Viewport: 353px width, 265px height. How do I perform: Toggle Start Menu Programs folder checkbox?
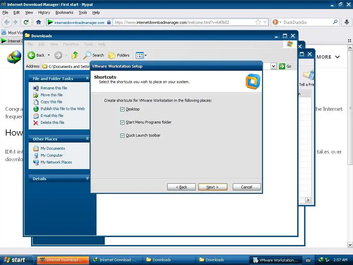tap(122, 122)
